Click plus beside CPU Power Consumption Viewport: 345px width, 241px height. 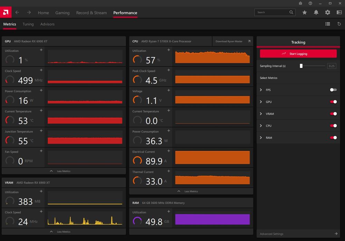pyautogui.click(x=169, y=131)
